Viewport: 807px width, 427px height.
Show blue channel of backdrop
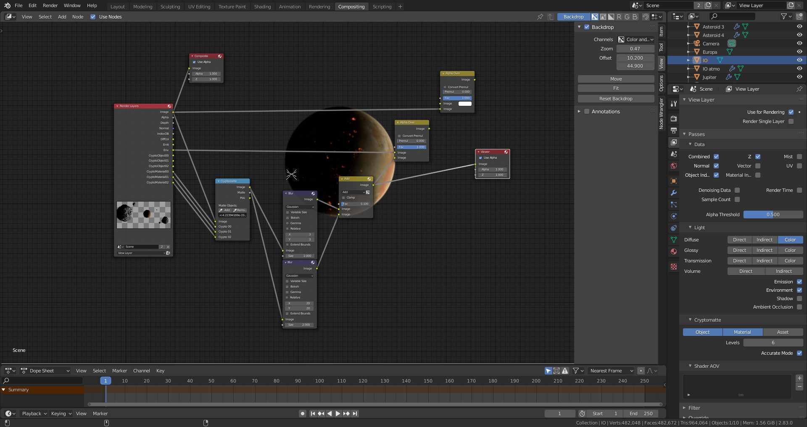pyautogui.click(x=635, y=17)
